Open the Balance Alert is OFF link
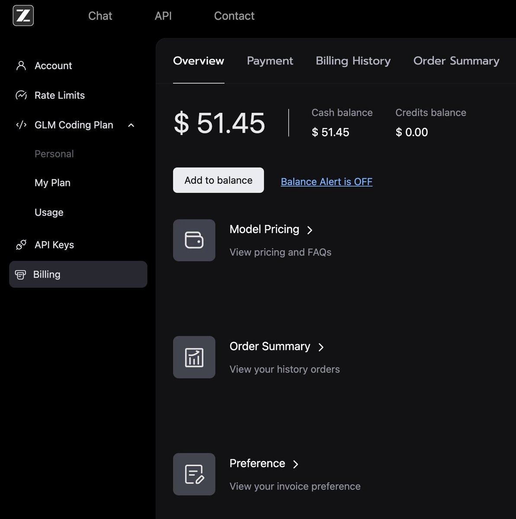 327,182
